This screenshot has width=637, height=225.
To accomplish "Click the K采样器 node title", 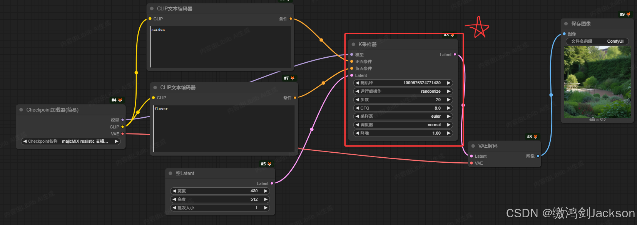I will (368, 44).
